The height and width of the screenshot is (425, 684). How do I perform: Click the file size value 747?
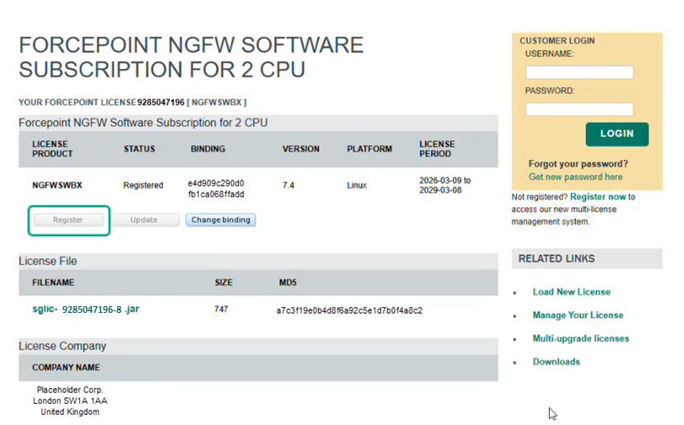[221, 309]
